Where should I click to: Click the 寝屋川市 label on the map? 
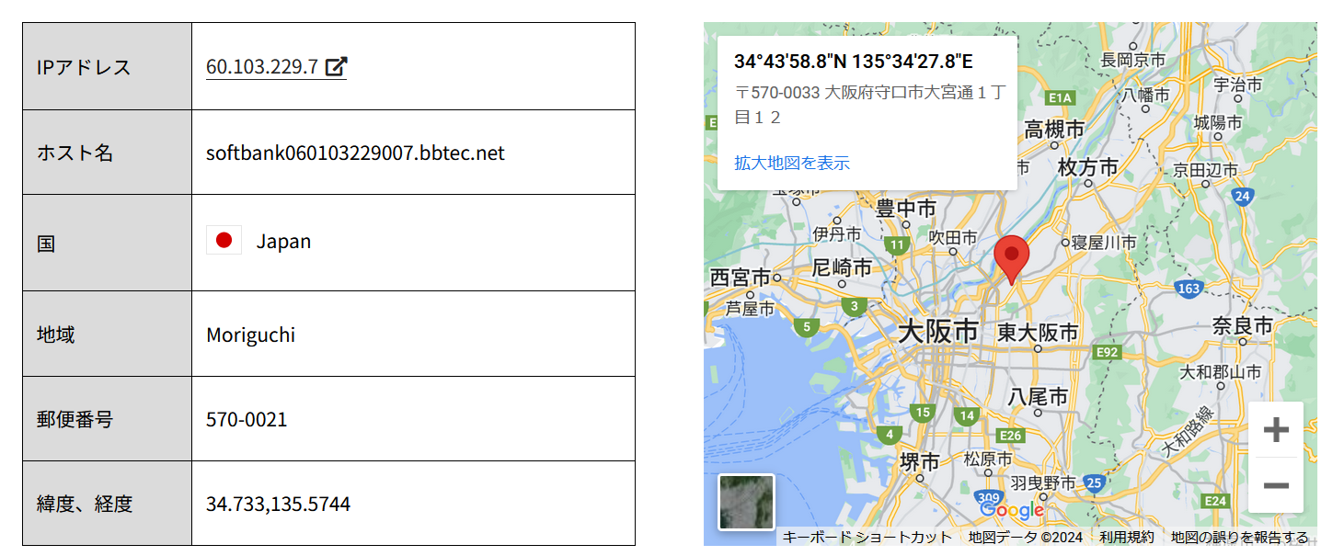coord(1105,243)
